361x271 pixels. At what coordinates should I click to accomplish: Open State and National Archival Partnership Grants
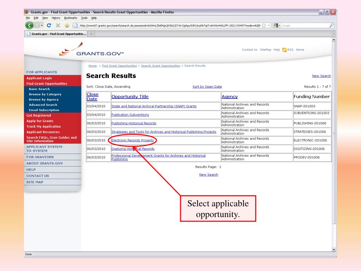tap(154, 106)
